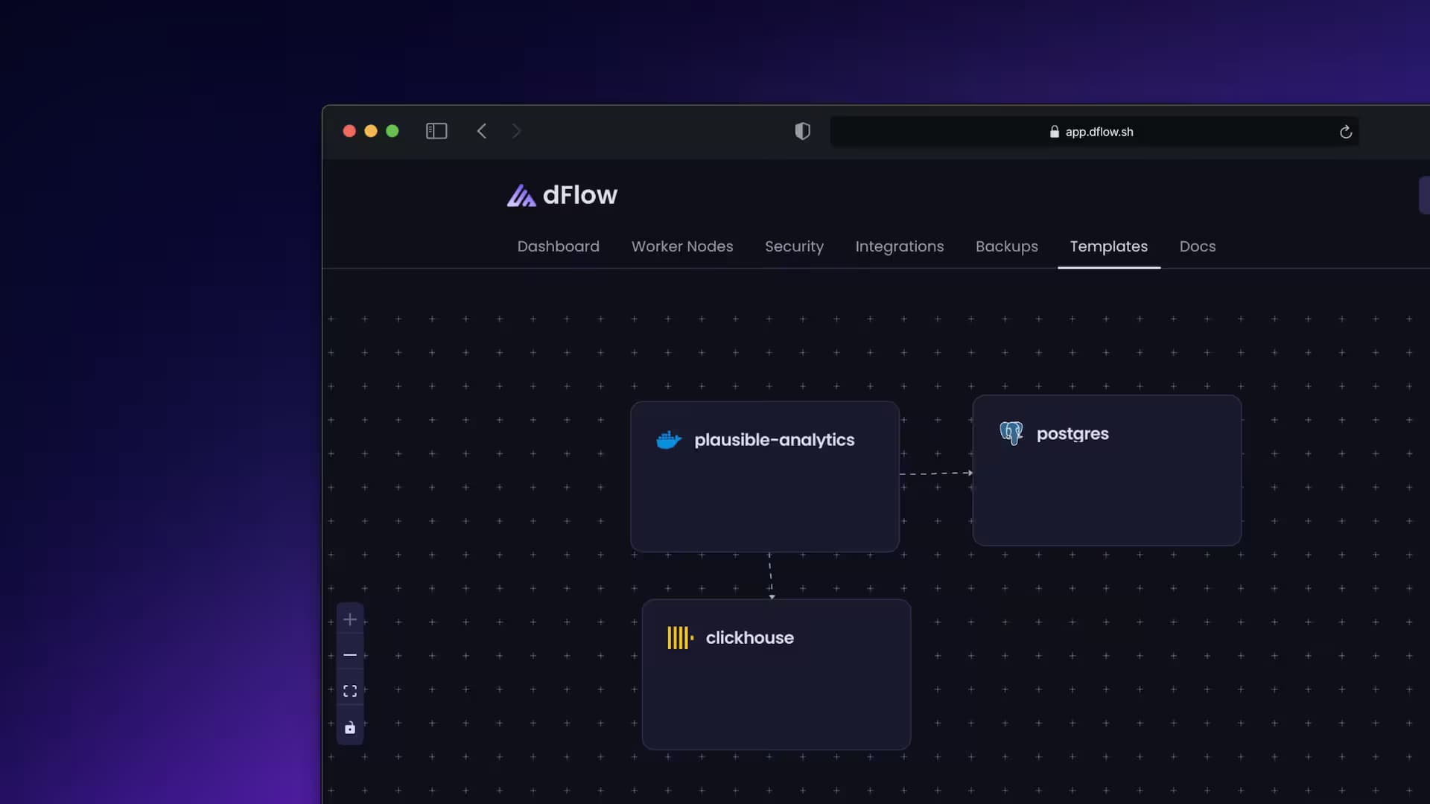Click the padlock icon in the address bar
This screenshot has height=804, width=1430.
pos(1055,132)
